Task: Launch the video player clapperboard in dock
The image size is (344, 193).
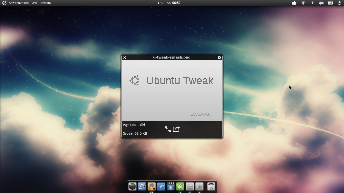Action: (x=171, y=186)
